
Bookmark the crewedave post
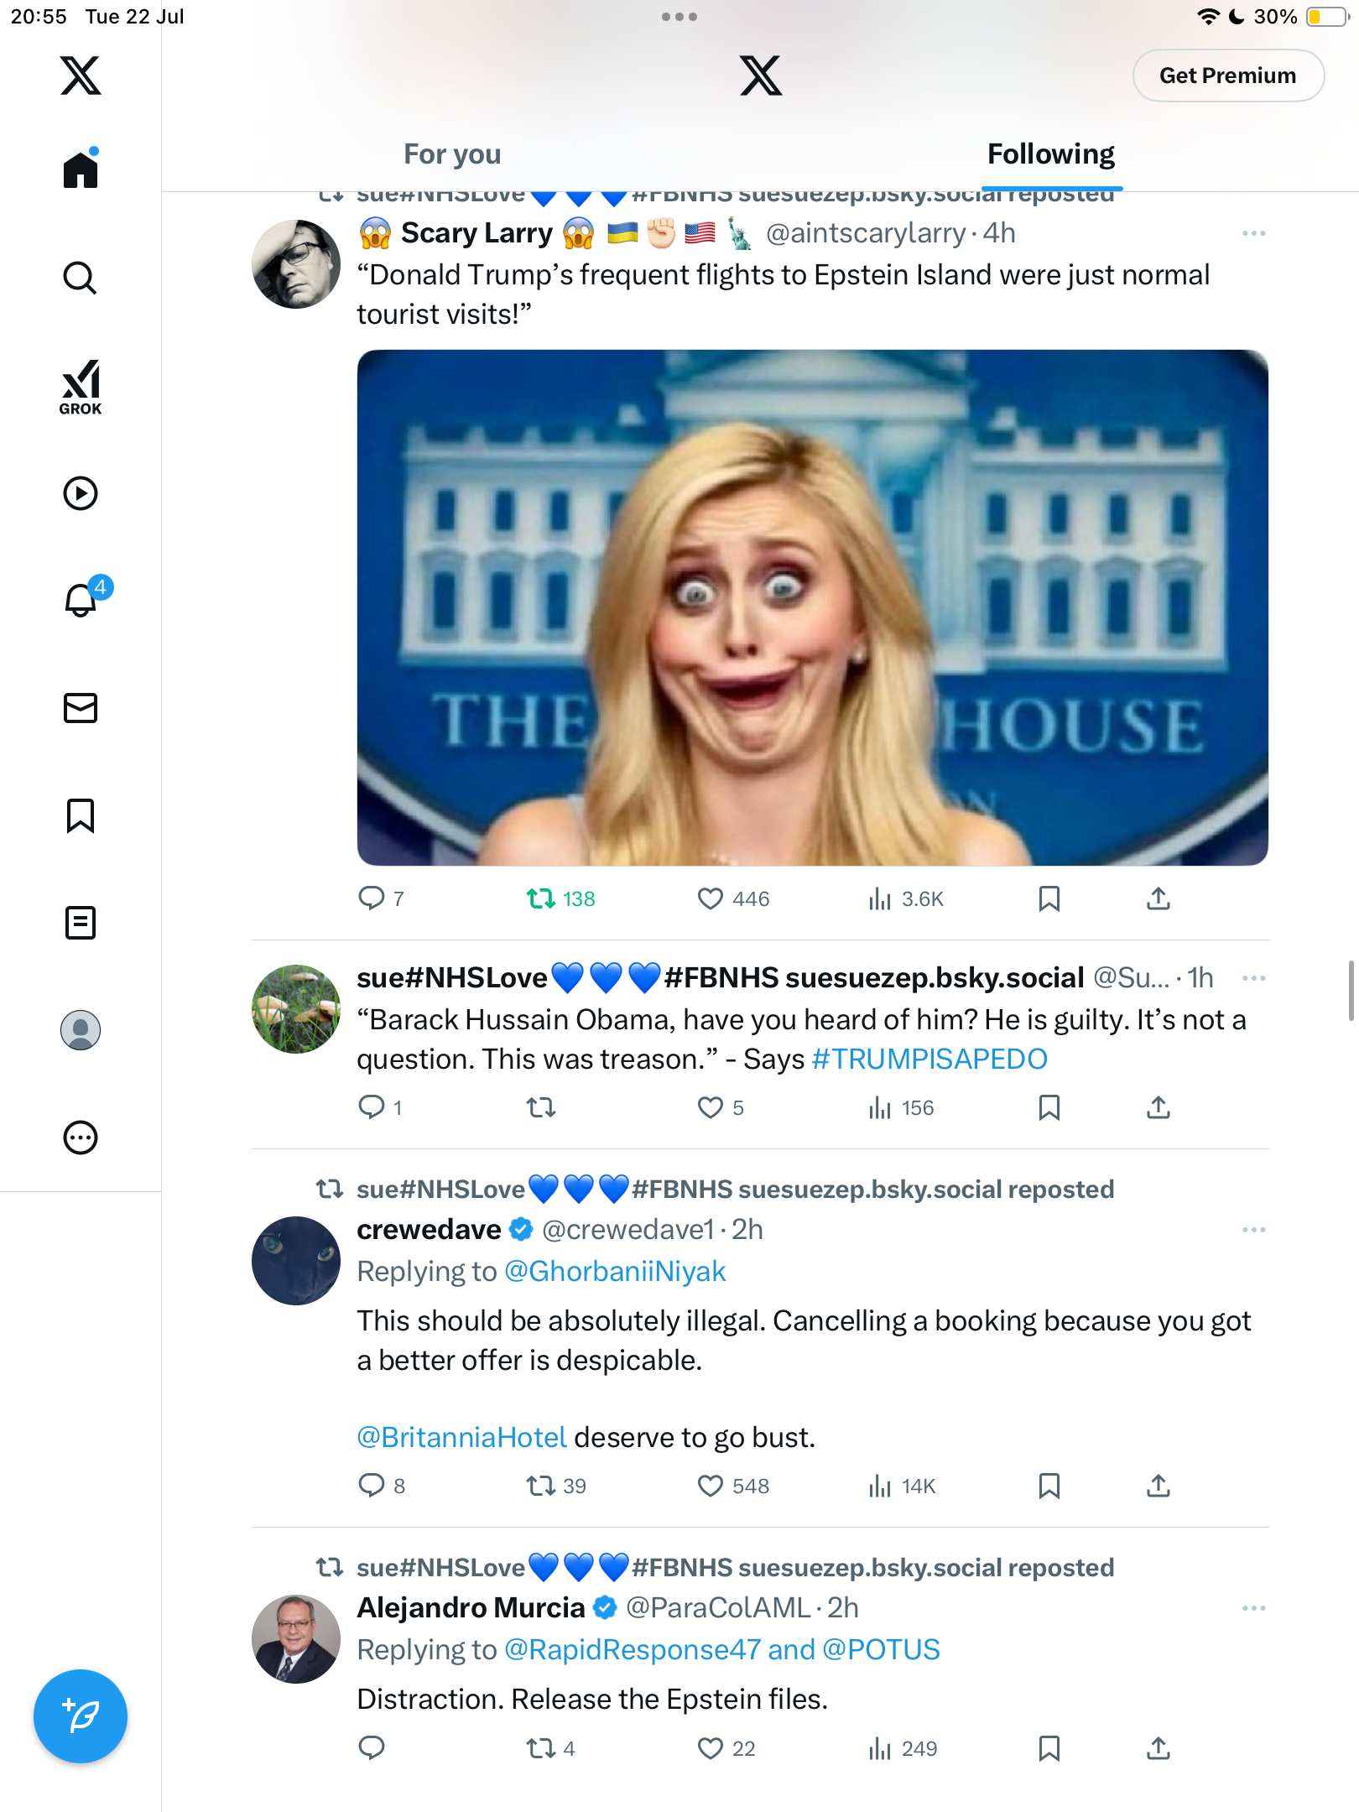[1049, 1486]
